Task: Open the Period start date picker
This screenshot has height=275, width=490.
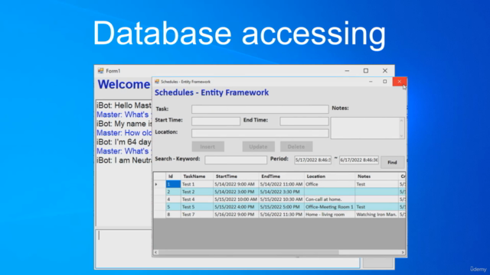Action: coord(312,160)
